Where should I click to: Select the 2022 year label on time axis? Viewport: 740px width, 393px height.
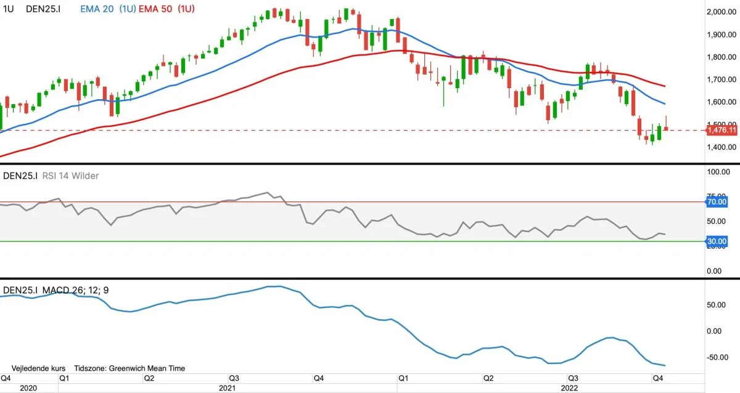click(x=567, y=388)
